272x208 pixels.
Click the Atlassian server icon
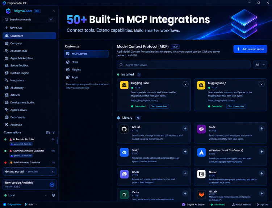[201, 152]
